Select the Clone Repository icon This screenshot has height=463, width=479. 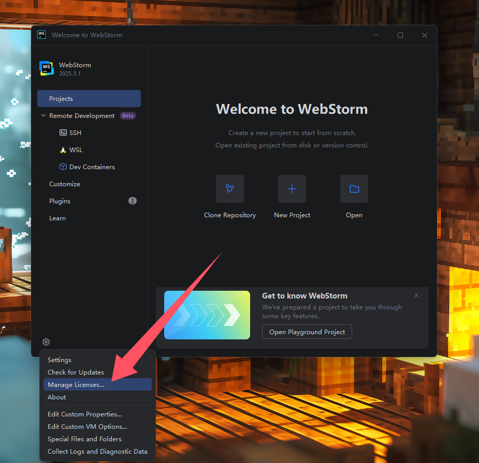click(230, 188)
